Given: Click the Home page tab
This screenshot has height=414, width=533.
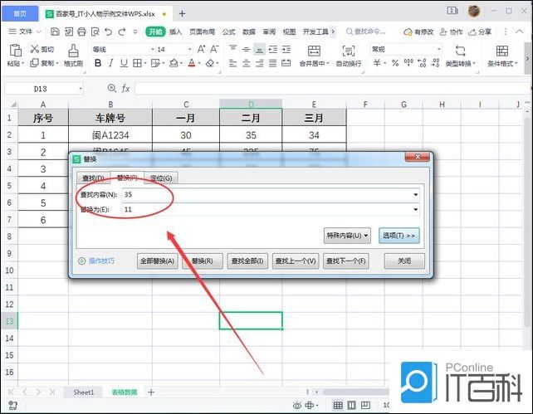Looking at the screenshot, I should (20, 13).
